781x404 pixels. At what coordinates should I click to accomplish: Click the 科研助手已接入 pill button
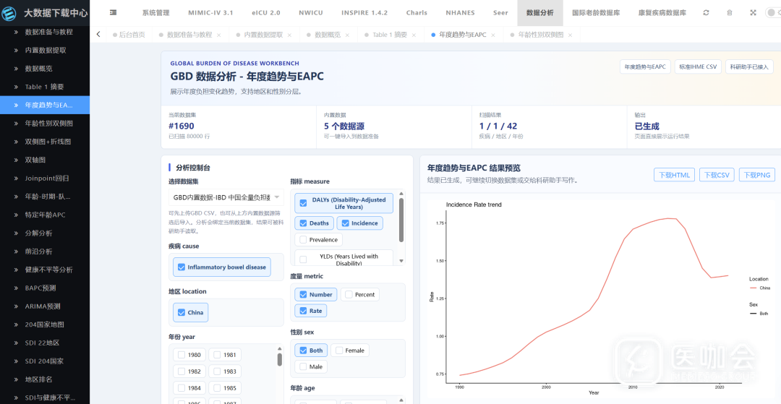tap(748, 66)
